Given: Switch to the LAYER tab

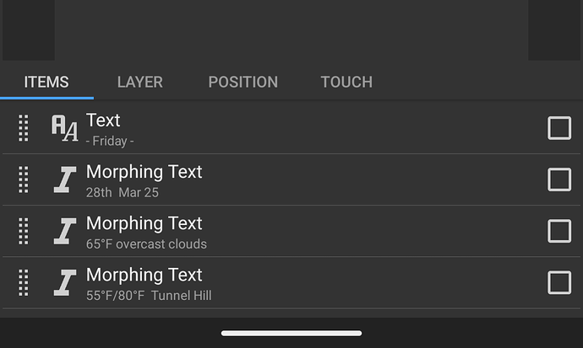Looking at the screenshot, I should pyautogui.click(x=140, y=82).
